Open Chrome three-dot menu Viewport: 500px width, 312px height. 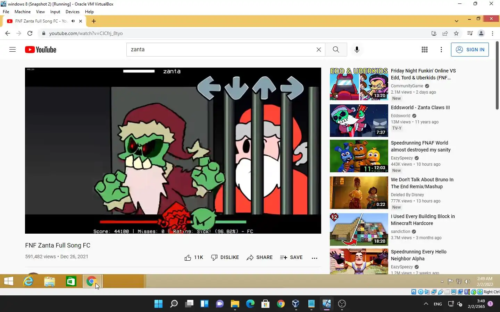[x=493, y=33]
